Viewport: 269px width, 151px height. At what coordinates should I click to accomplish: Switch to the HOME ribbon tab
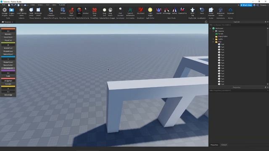point(32,5)
